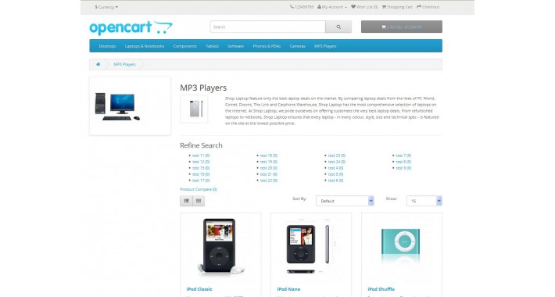
Task: Go to the Shopping Cart
Action: [x=397, y=7]
